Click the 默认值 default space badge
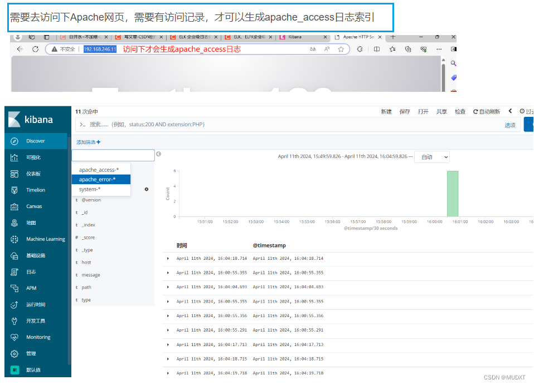This screenshot has width=534, height=385. pyautogui.click(x=14, y=370)
